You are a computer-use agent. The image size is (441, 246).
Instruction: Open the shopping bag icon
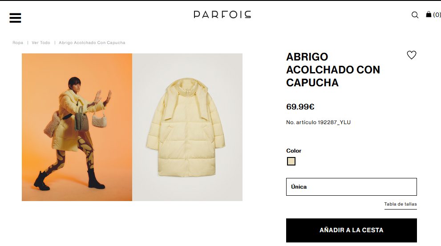tap(429, 14)
